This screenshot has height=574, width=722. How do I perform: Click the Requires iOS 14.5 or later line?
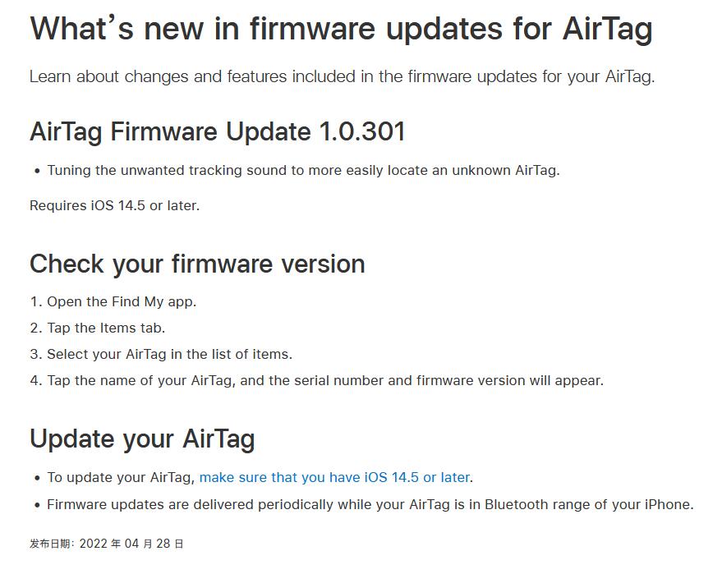coord(115,205)
